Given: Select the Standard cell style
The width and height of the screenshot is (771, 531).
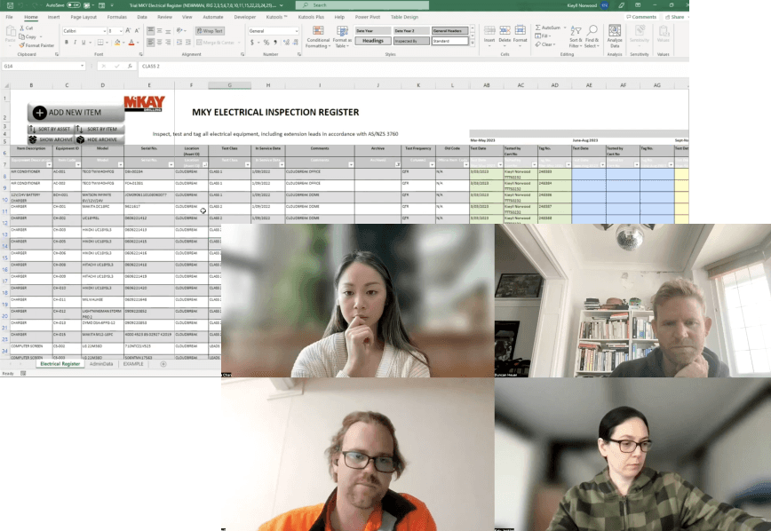Looking at the screenshot, I should 450,41.
